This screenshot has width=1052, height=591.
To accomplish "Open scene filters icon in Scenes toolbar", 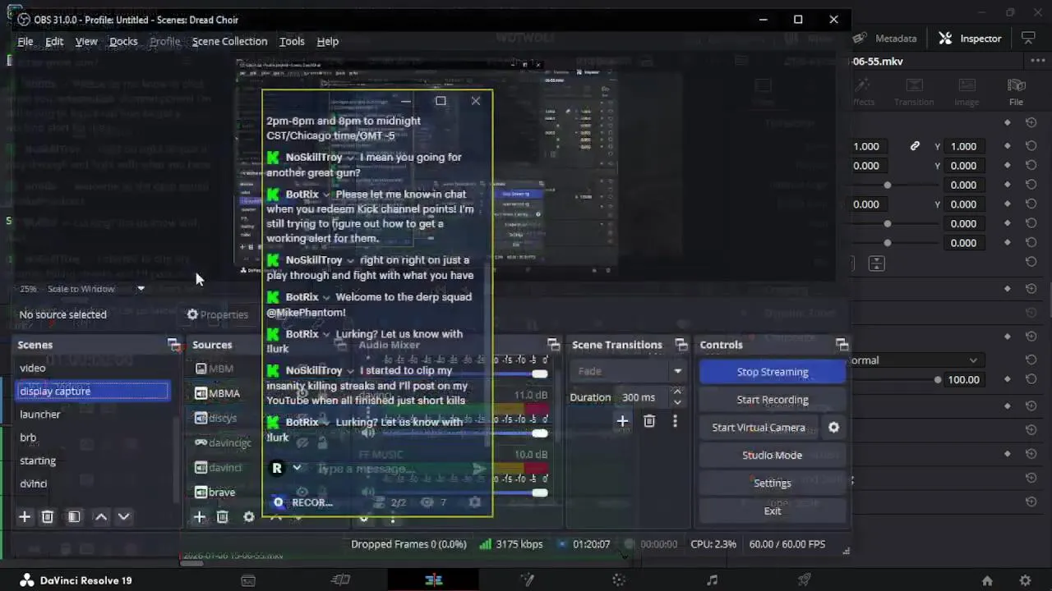I will 74,516.
